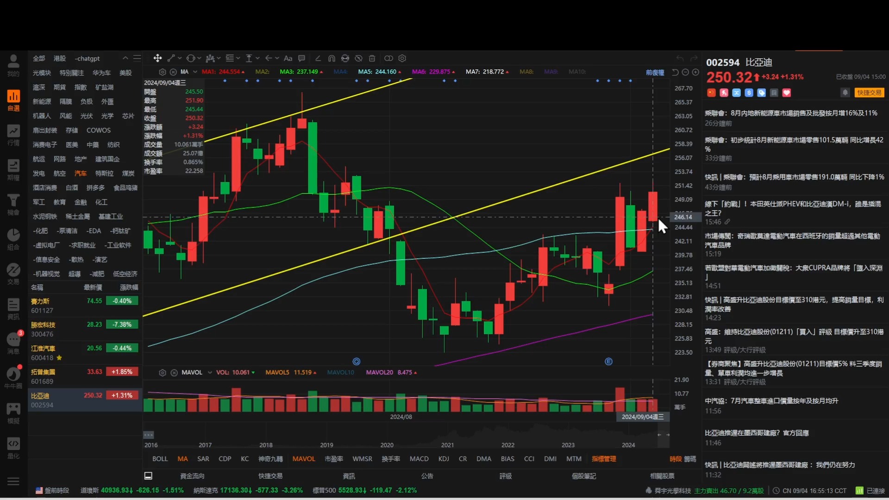Select the crosshair move tool in drawing toolbar

click(157, 58)
